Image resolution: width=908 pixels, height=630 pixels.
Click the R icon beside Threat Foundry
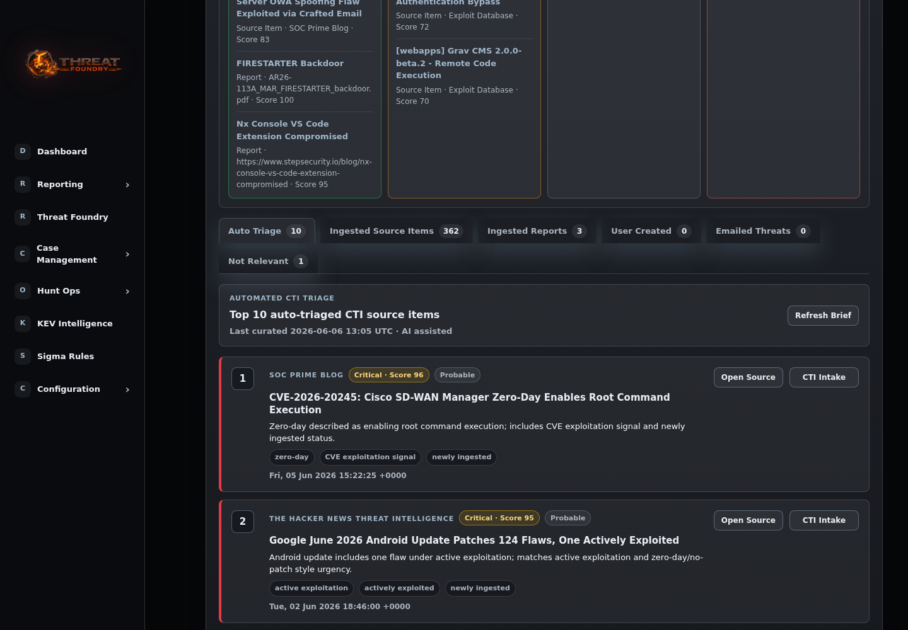(23, 217)
